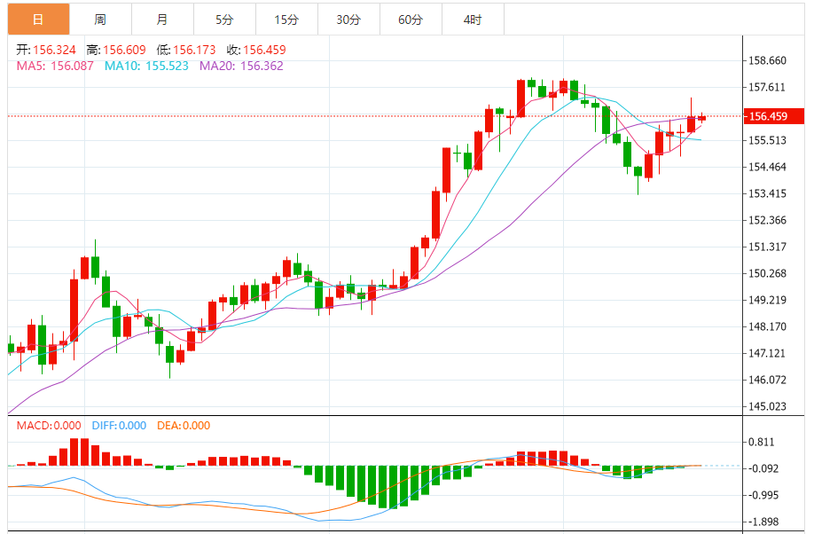Click the latest red candlestick at chart's right end
Viewport: 814px width, 534px height.
pos(702,118)
